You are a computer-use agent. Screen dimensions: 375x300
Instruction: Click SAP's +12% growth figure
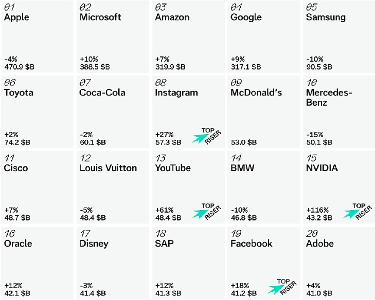(x=164, y=286)
